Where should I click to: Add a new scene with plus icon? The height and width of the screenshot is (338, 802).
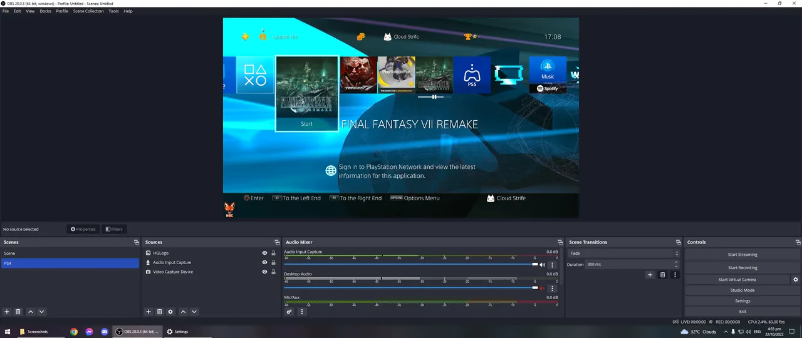tap(7, 312)
